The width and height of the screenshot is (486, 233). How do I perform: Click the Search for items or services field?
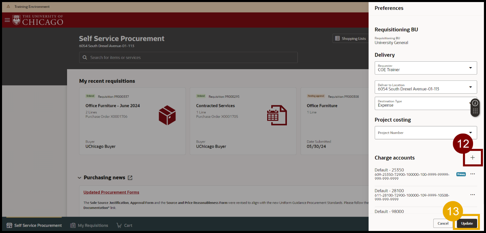point(188,58)
